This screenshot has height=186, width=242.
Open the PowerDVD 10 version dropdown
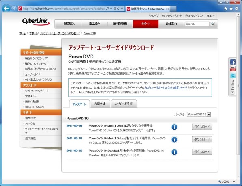(x=199, y=115)
